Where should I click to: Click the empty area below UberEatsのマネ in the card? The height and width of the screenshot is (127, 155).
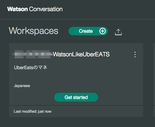76,77
